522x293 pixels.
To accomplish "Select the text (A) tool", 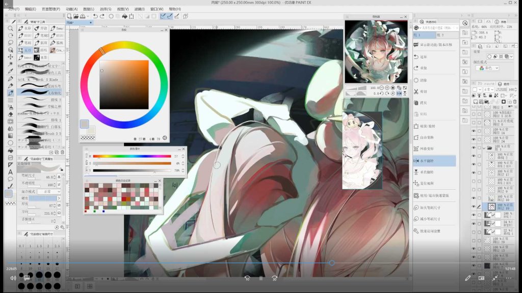I will 10,172.
